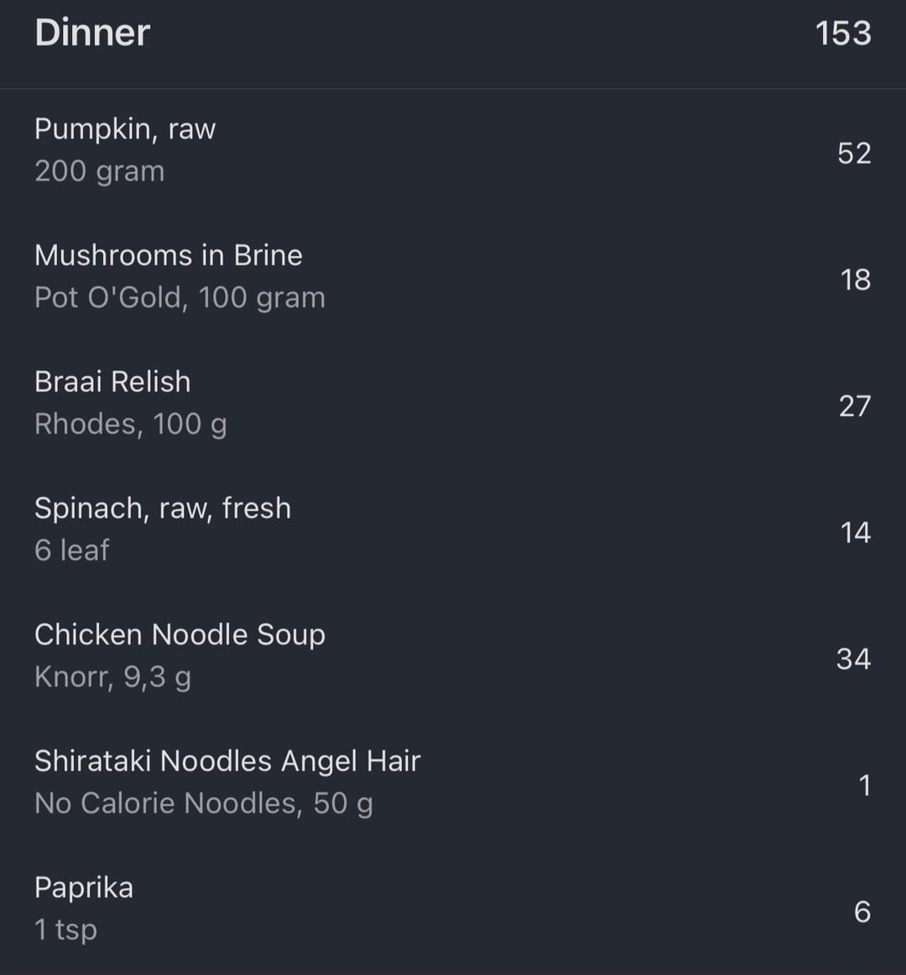Open the Paprika entry
This screenshot has height=975, width=906.
point(84,888)
